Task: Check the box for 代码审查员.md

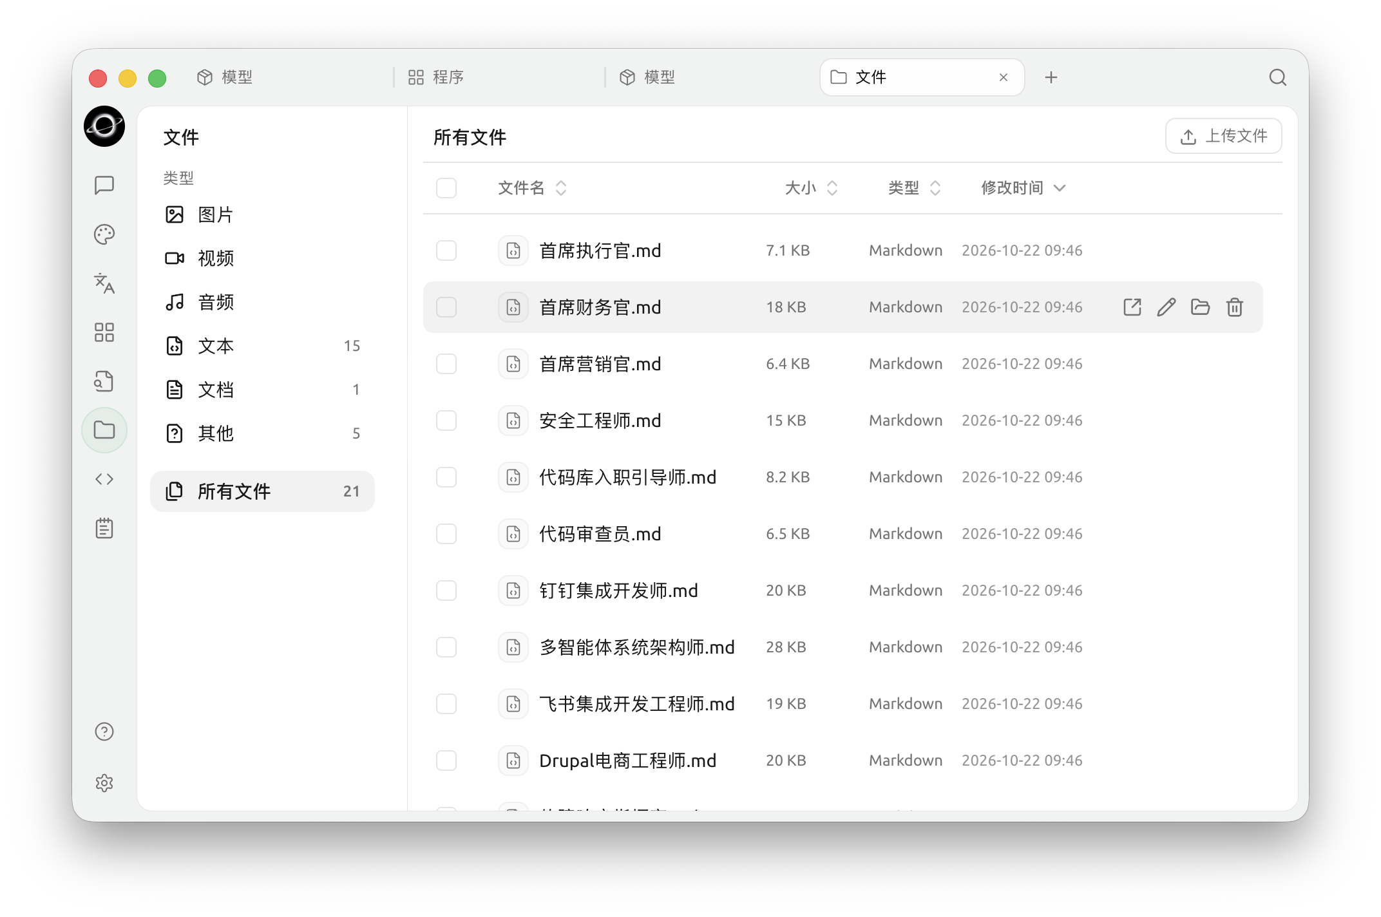Action: point(446,534)
